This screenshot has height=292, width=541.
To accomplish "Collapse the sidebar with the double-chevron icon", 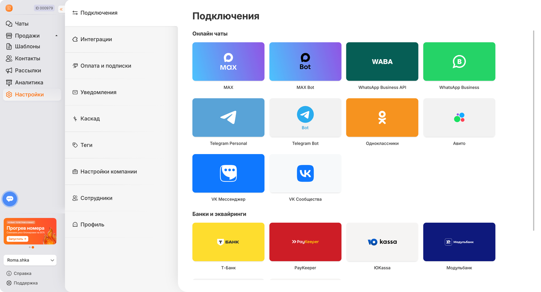I will [61, 9].
